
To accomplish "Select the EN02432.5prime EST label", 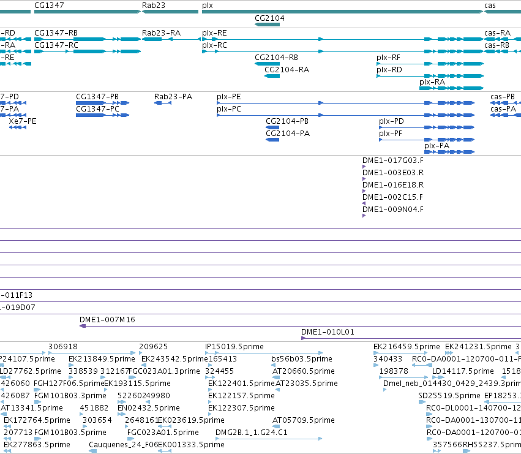I will click(x=149, y=409).
